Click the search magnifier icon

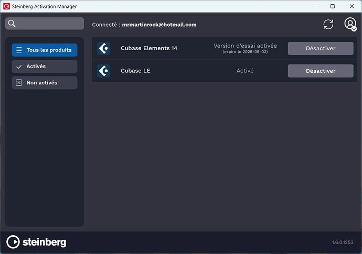point(12,23)
